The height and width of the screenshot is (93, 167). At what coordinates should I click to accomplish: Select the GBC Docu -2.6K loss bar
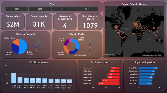[x=111, y=80]
